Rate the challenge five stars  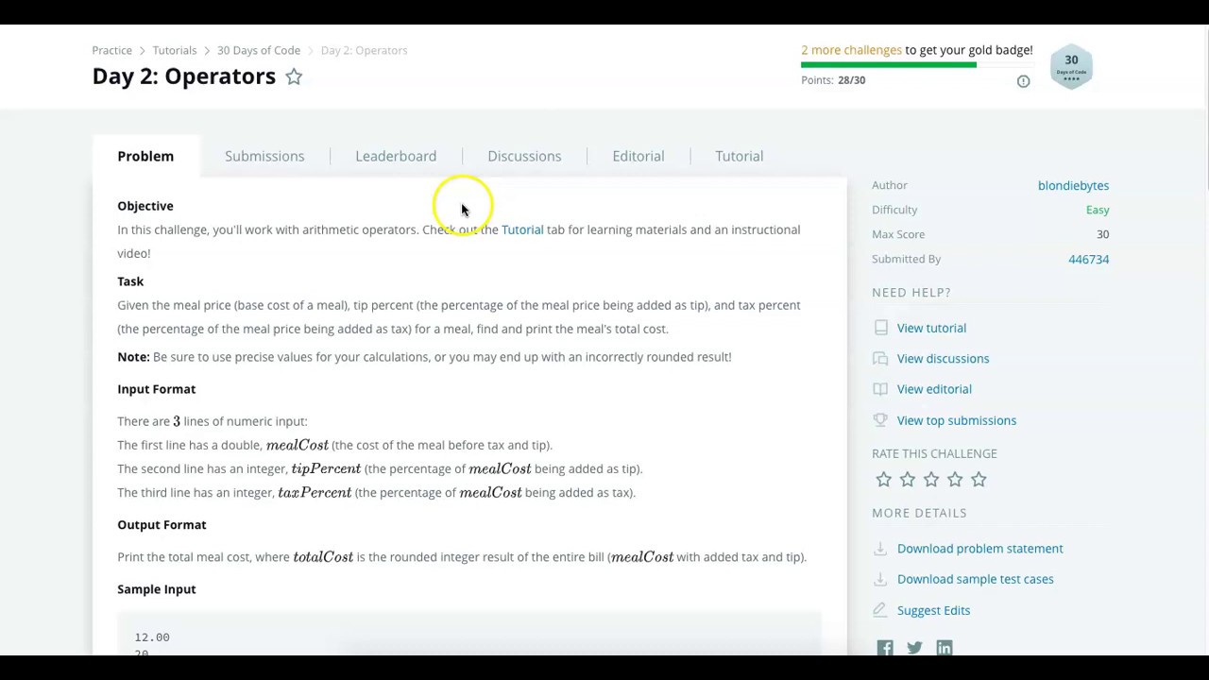(979, 480)
